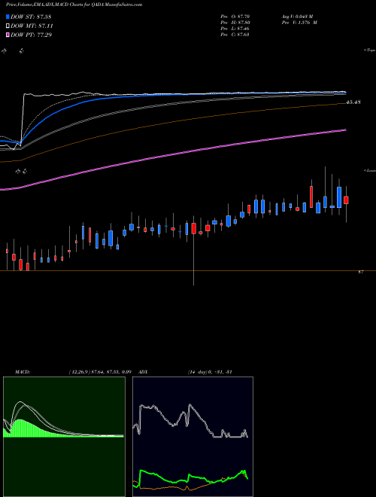Open the dark blue ADX indicator chart
Image resolution: width=376 pixels, height=497 pixels.
pos(193,437)
